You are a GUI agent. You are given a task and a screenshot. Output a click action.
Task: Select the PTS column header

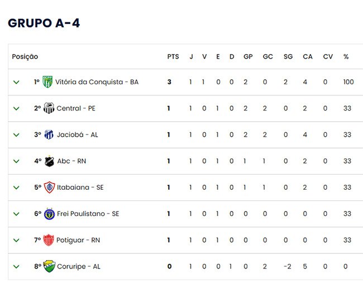173,57
